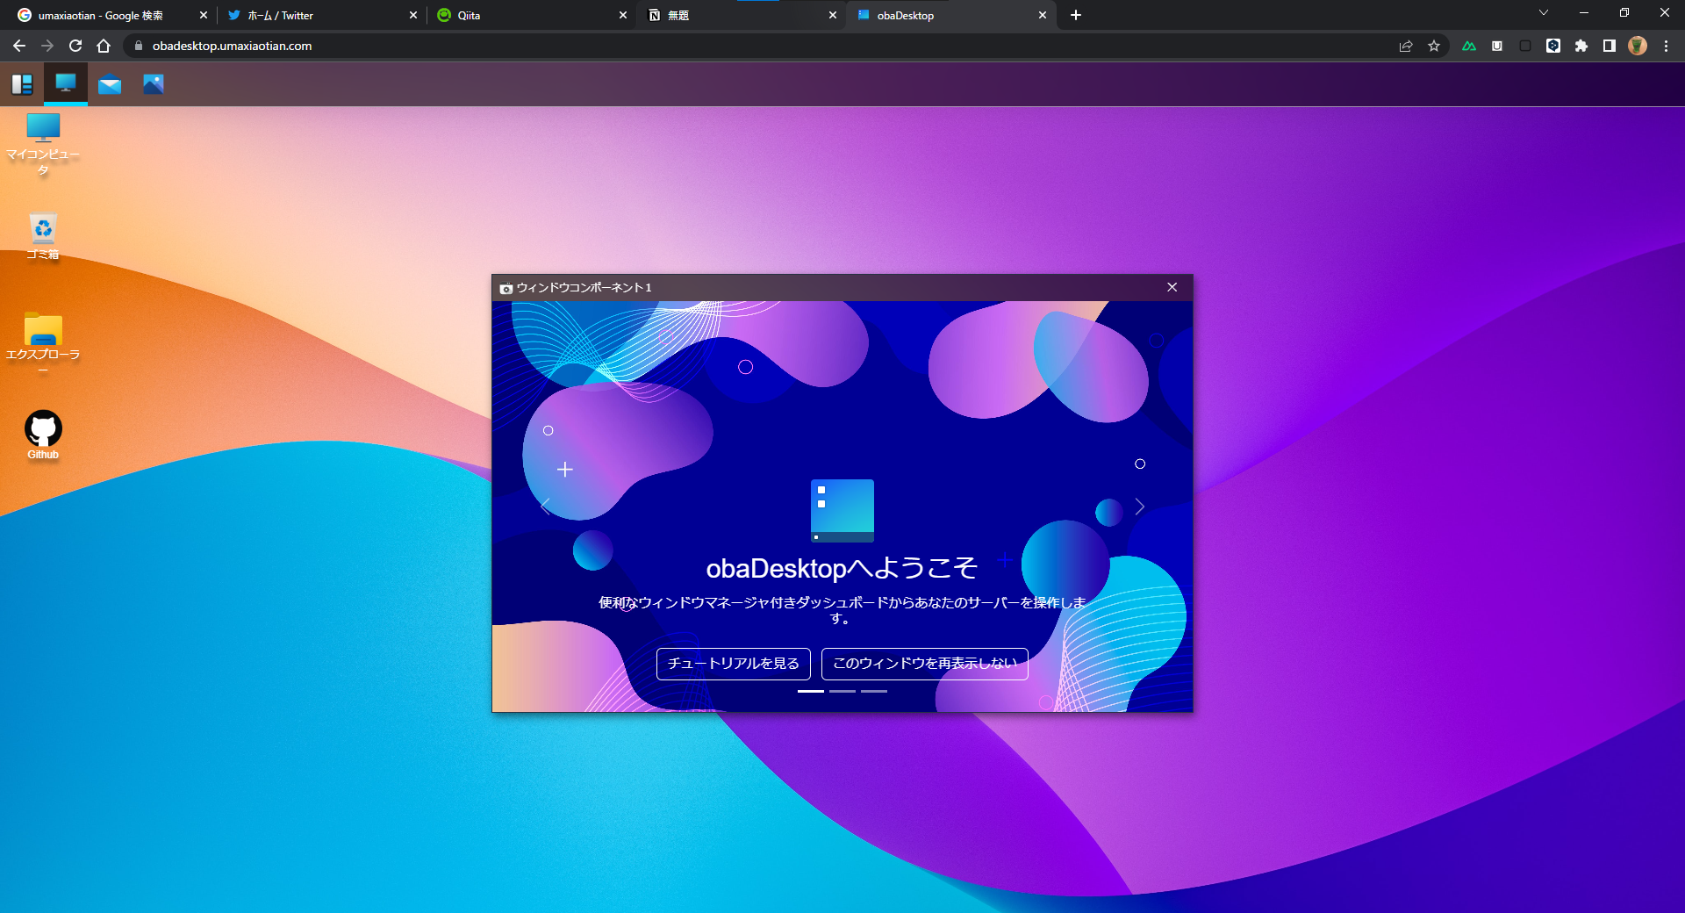Select the first carousel indicator
The height and width of the screenshot is (913, 1685).
811,692
